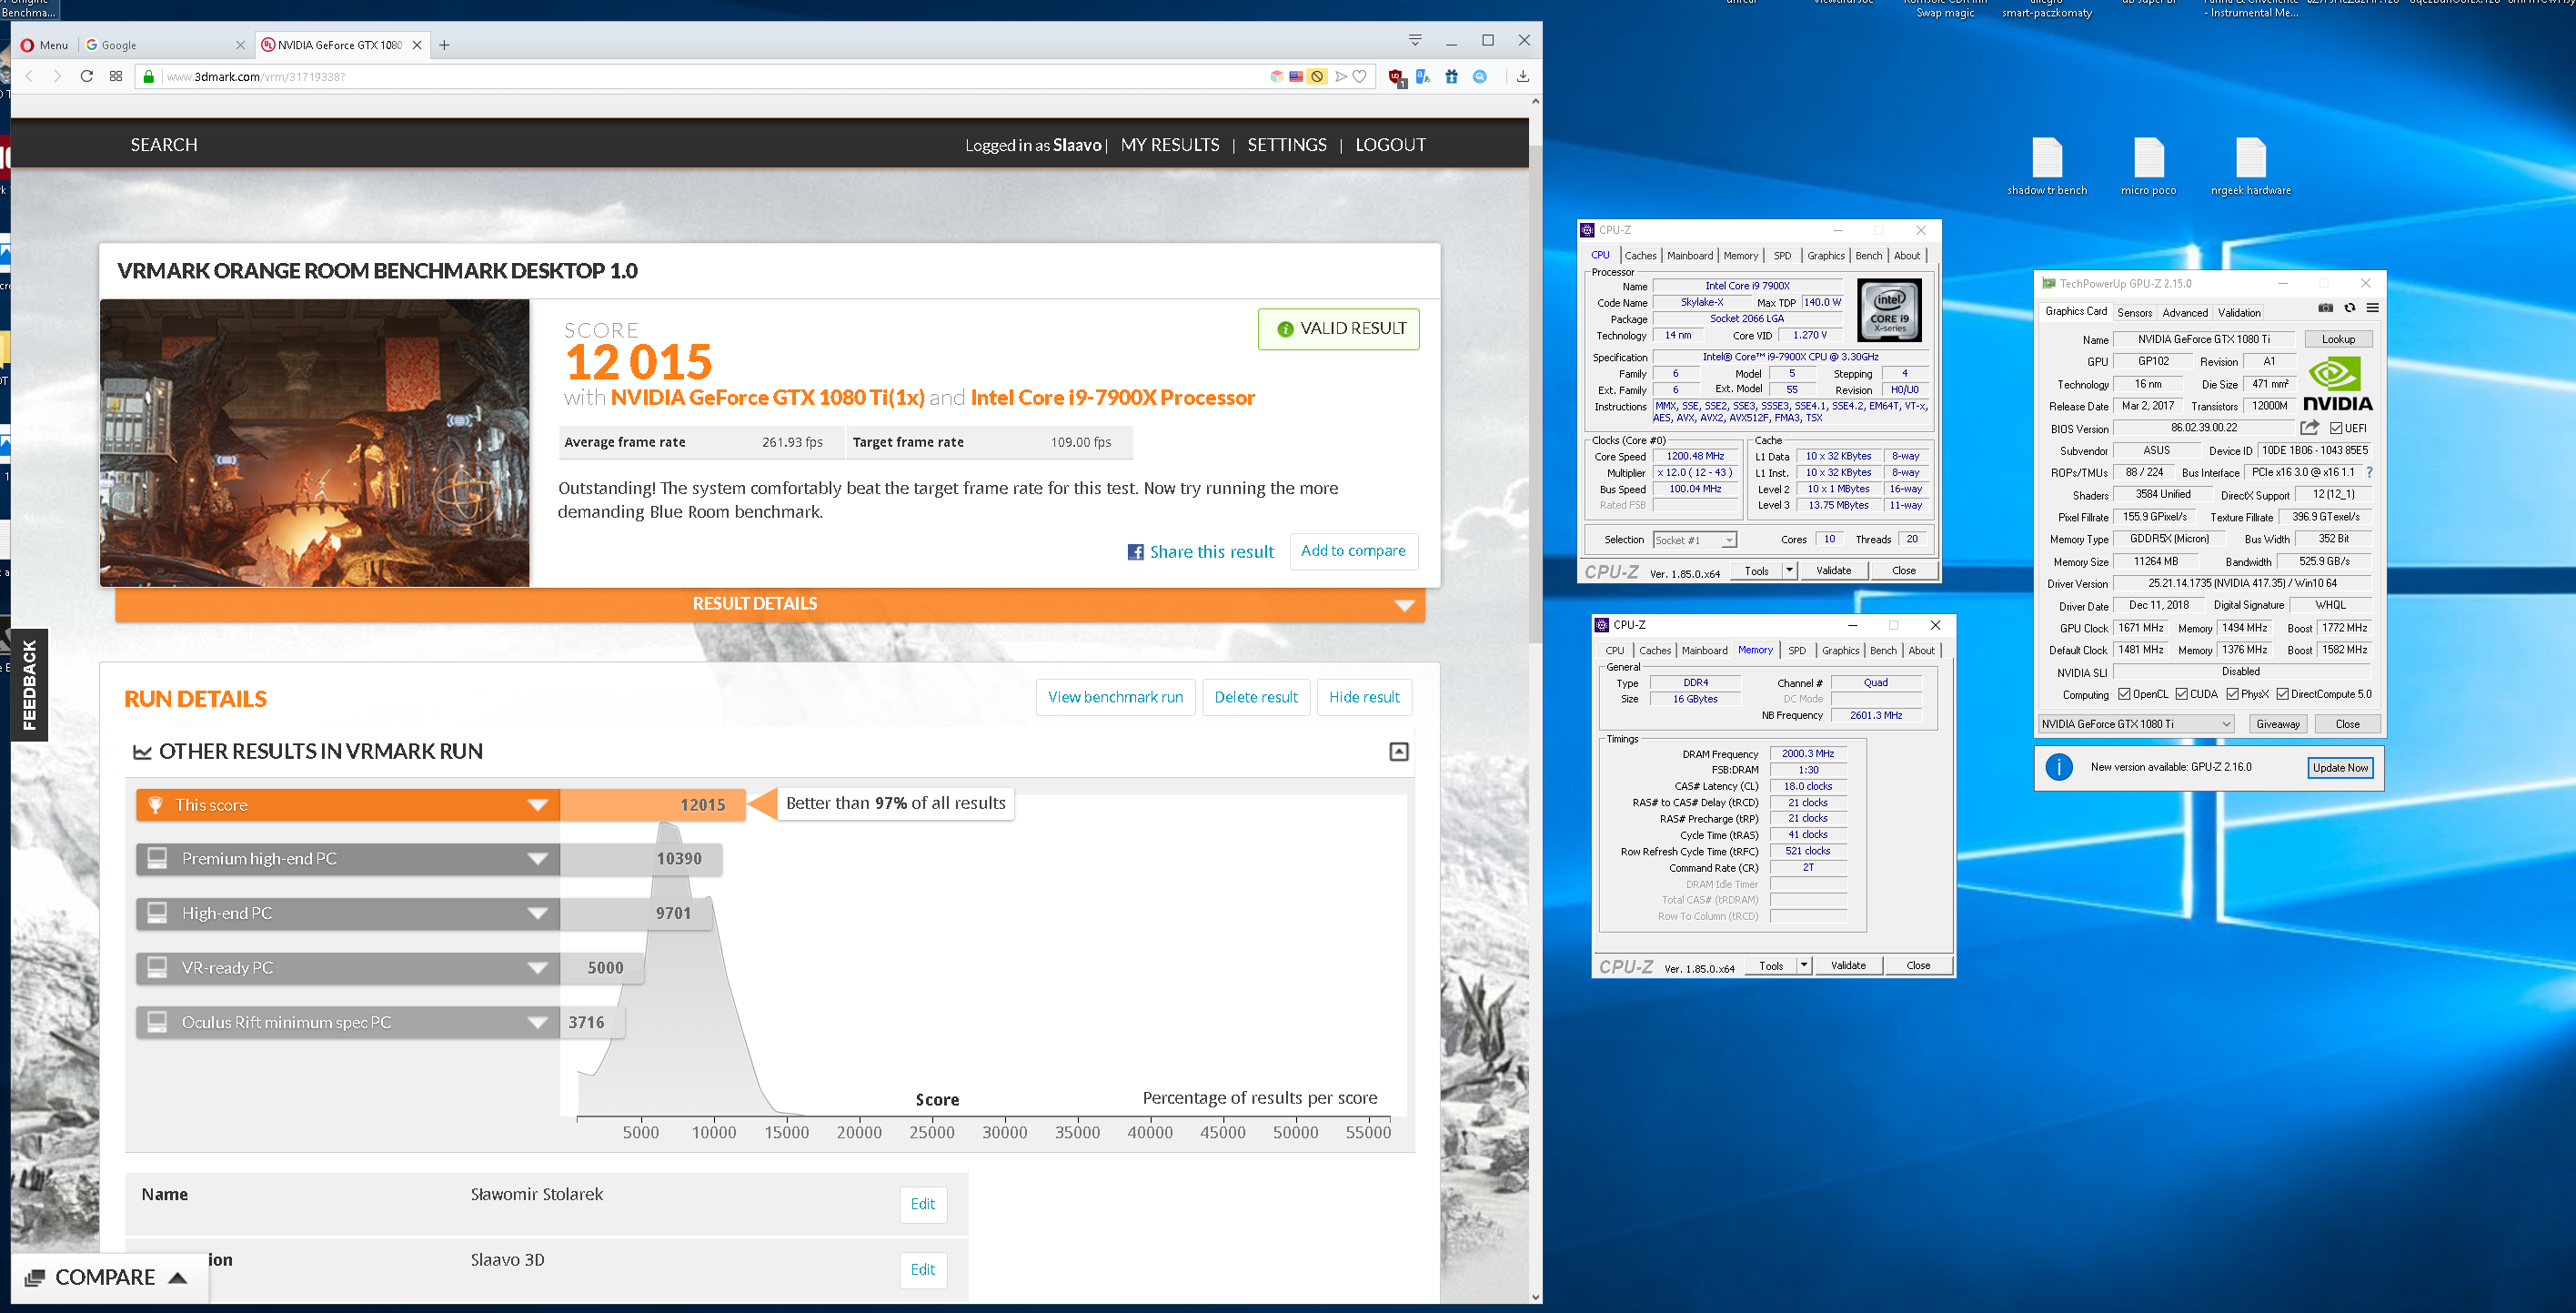2576x1313 pixels.
Task: Switch to the Caches tab in top CPU-Z
Action: coord(1640,256)
